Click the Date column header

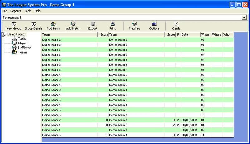[191, 35]
